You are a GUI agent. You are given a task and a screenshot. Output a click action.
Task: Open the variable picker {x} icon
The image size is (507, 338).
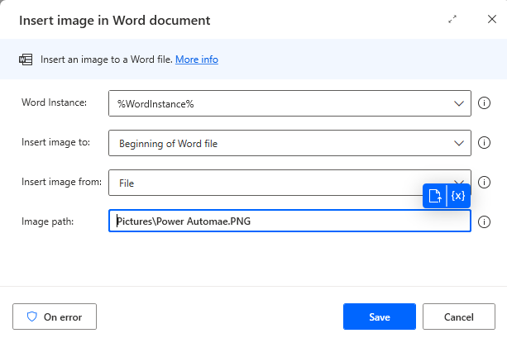(458, 196)
